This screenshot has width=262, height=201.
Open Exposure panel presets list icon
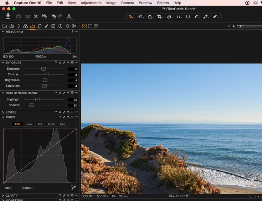click(72, 62)
